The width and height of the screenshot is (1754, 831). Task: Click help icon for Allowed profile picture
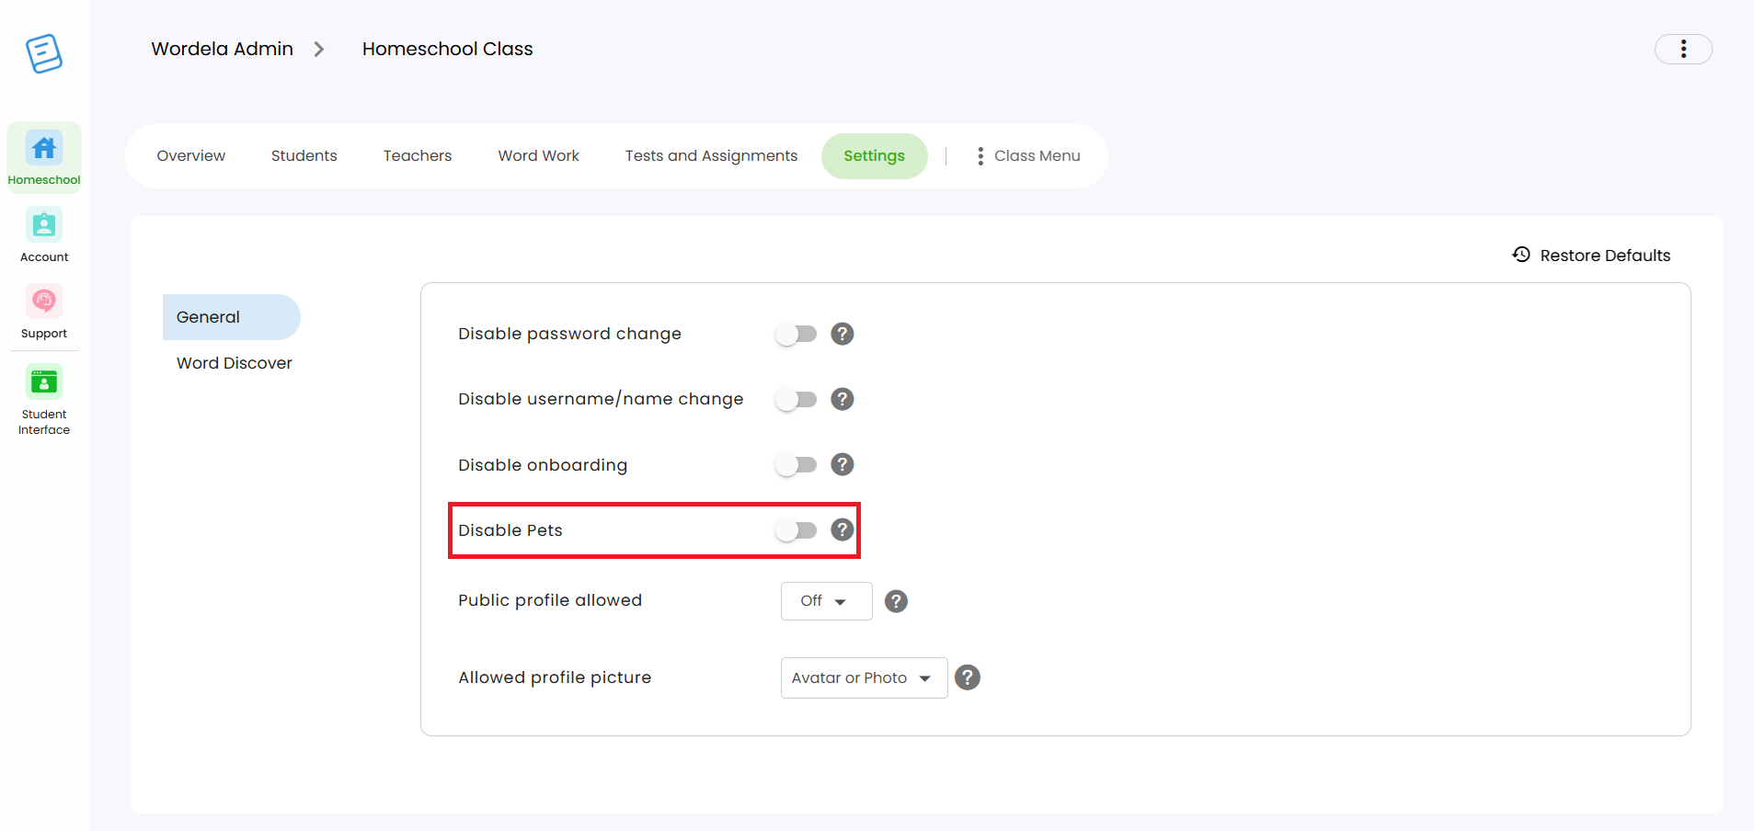pyautogui.click(x=968, y=677)
